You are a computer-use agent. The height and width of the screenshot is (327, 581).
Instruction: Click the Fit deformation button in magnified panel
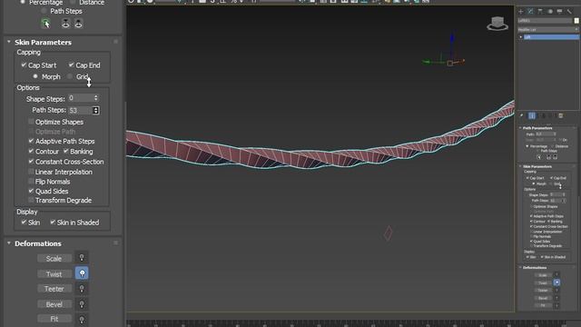[54, 319]
